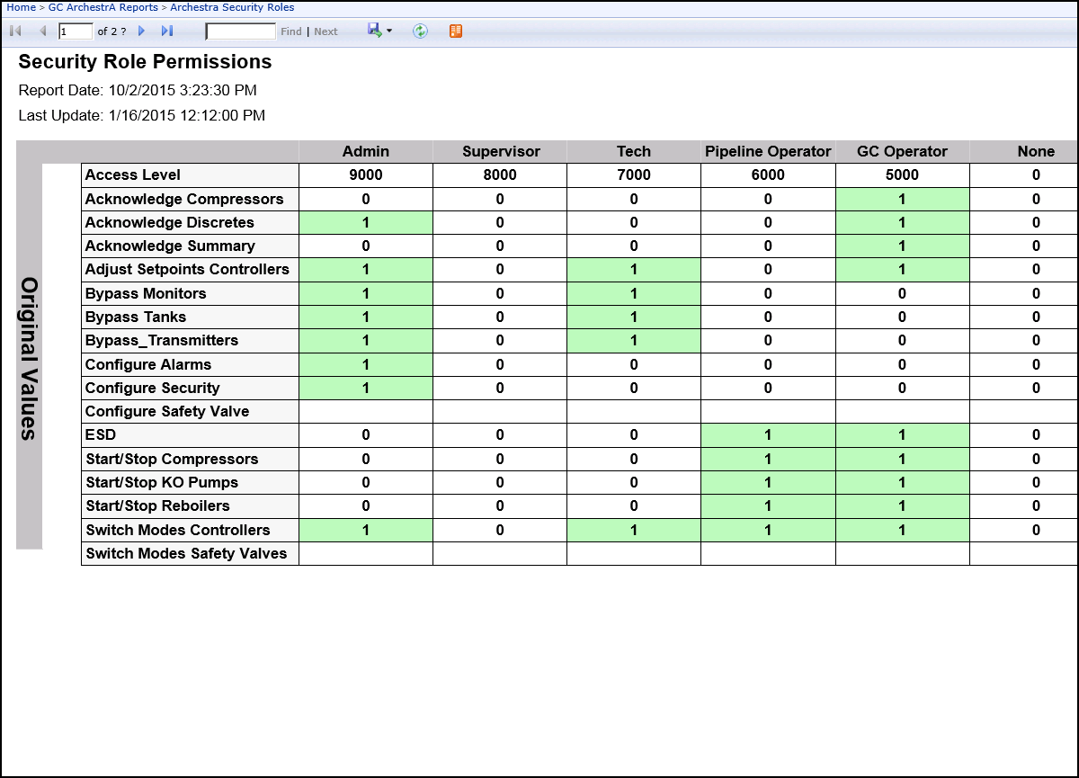
Task: Click the Configure Security row label
Action: point(152,388)
